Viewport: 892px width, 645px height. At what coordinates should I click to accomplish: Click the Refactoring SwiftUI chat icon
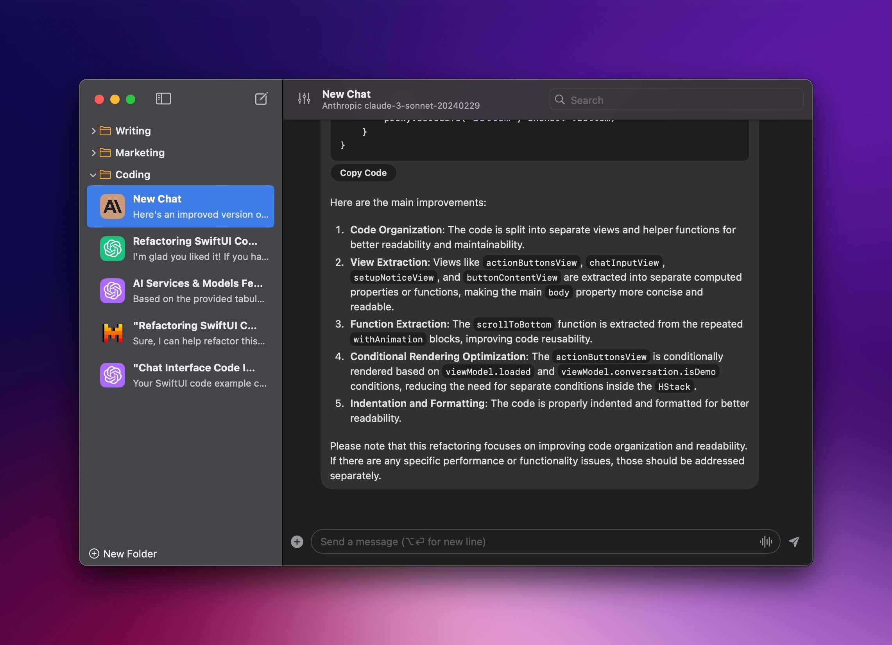pyautogui.click(x=112, y=248)
